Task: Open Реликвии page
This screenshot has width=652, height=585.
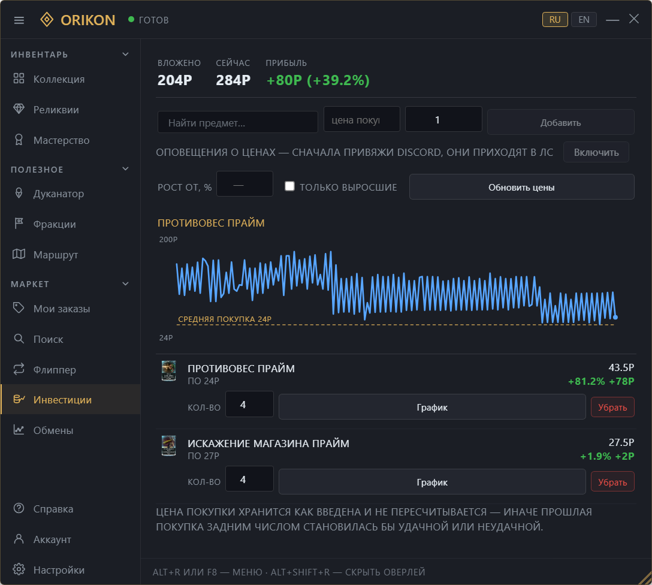Action: (70, 109)
